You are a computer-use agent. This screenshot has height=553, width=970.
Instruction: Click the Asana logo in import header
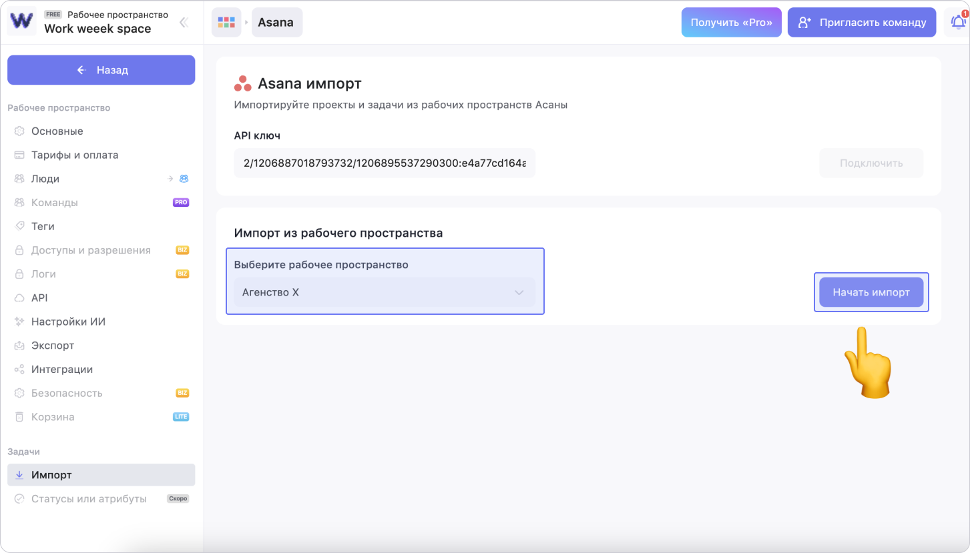point(242,84)
